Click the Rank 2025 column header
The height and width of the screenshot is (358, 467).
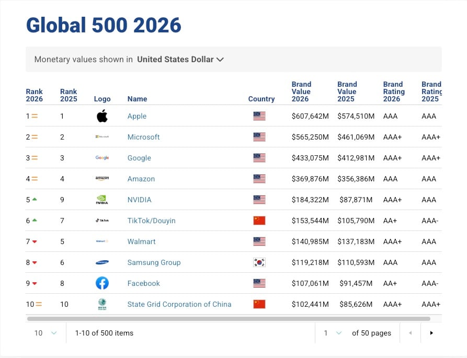[69, 91]
